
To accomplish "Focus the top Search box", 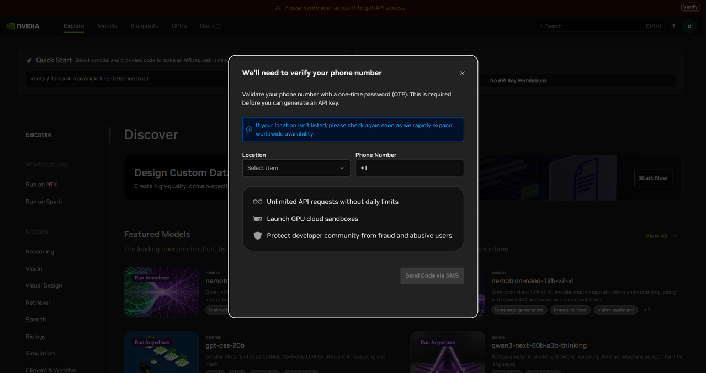I will pyautogui.click(x=599, y=26).
